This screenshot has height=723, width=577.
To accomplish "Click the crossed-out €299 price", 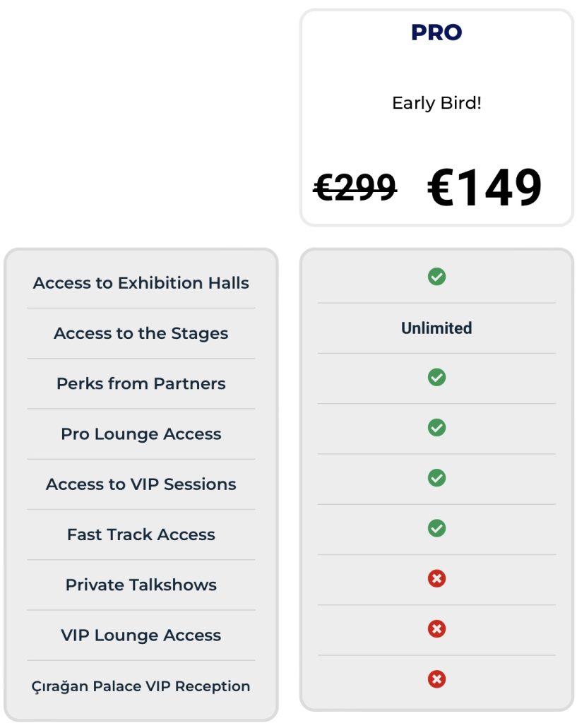I will pos(355,187).
